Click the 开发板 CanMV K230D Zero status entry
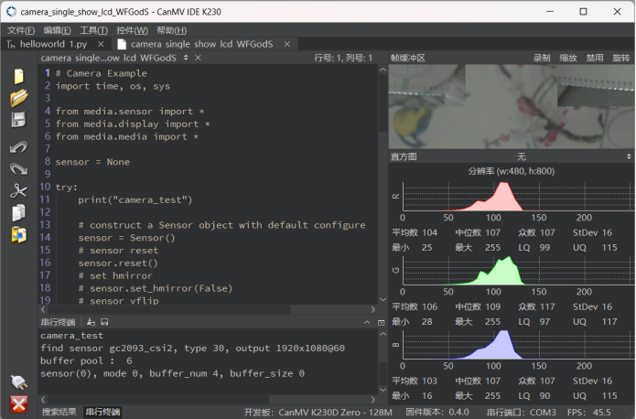 pos(318,413)
